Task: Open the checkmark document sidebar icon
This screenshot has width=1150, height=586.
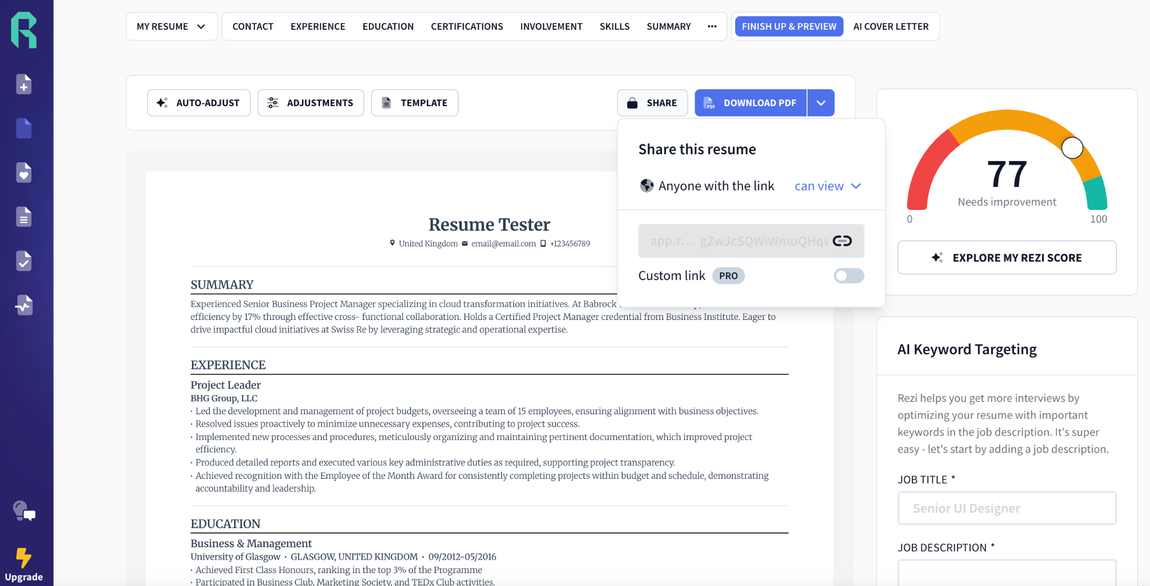Action: tap(24, 261)
